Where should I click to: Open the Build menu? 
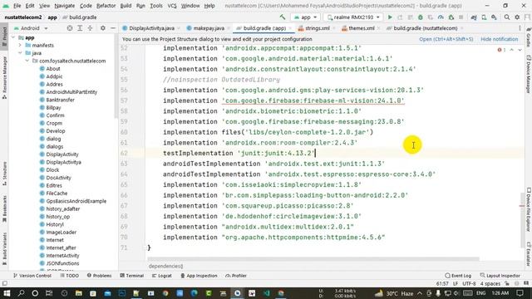pos(126,6)
